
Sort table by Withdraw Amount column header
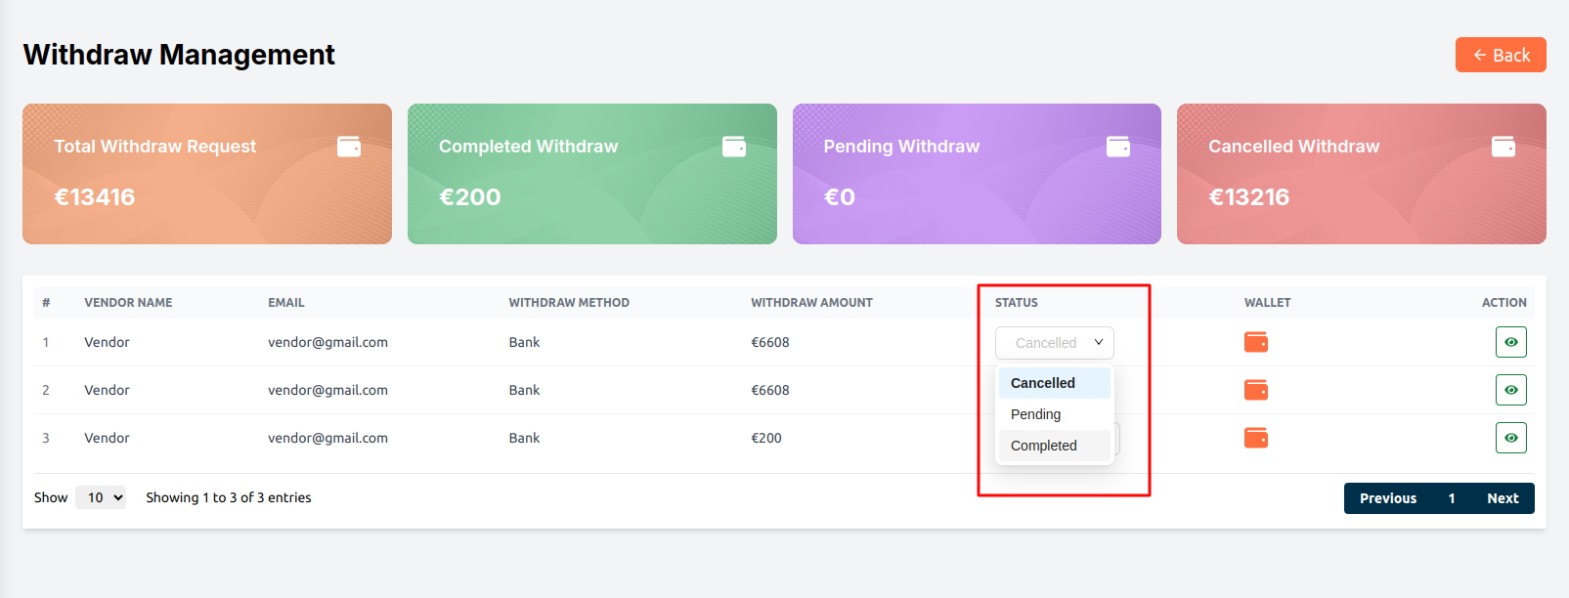tap(811, 303)
